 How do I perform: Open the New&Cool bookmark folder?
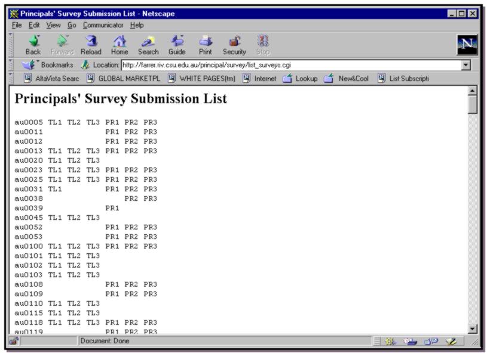click(x=346, y=79)
